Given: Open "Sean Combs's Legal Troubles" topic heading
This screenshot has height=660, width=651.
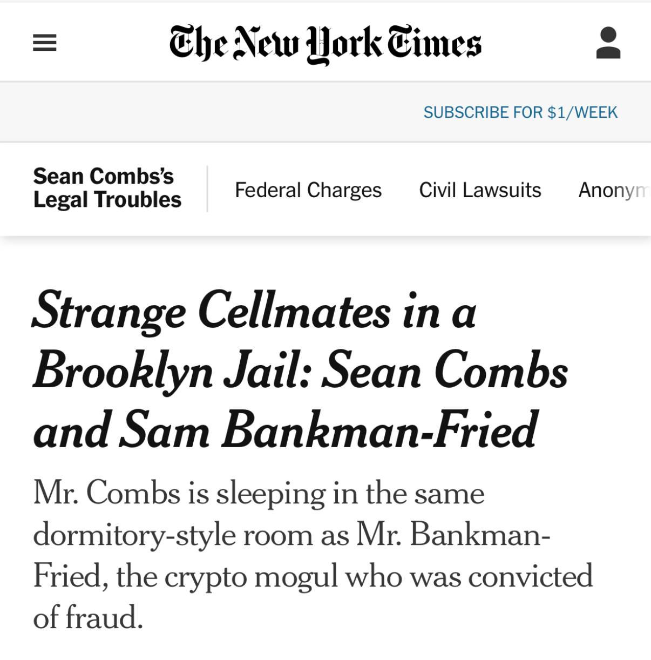Looking at the screenshot, I should (x=107, y=188).
